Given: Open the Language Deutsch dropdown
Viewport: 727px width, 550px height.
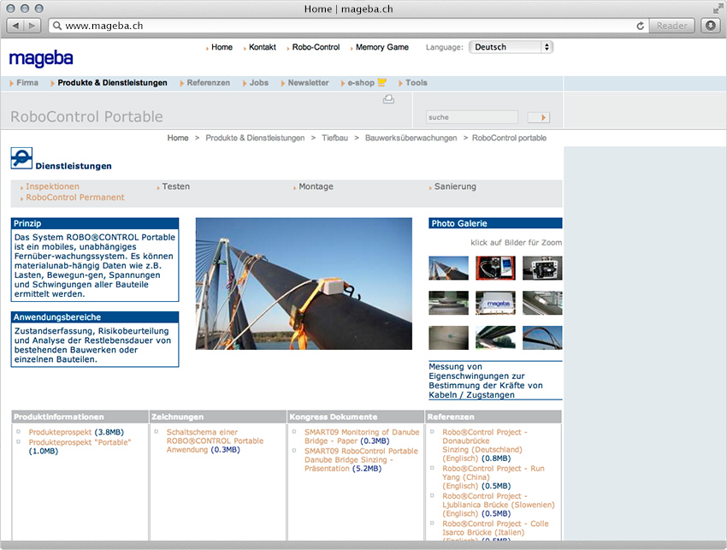Looking at the screenshot, I should click(x=511, y=47).
